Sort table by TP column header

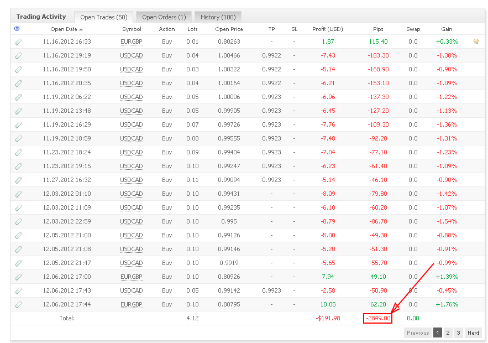pyautogui.click(x=271, y=29)
